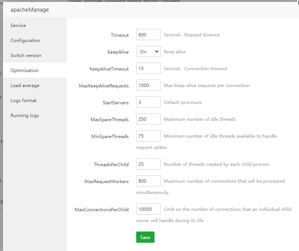This screenshot has width=299, height=251.
Task: Click the MaxSpareThreads input box
Action: (x=148, y=119)
